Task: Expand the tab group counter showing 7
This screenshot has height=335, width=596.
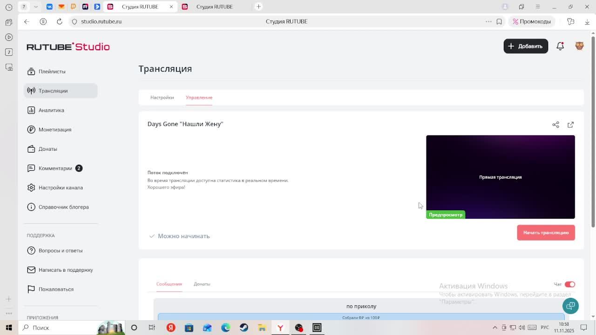Action: point(24,7)
